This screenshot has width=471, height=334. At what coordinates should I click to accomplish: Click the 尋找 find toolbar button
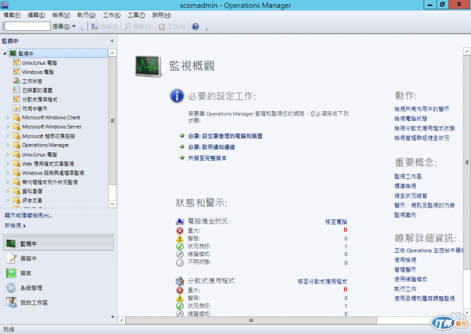[138, 26]
